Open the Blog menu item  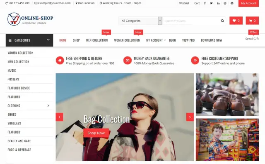click(172, 40)
